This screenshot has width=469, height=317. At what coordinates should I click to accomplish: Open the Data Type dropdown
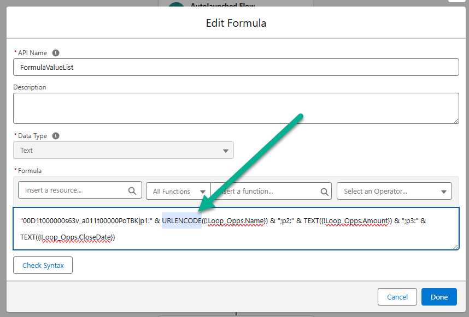pyautogui.click(x=124, y=151)
